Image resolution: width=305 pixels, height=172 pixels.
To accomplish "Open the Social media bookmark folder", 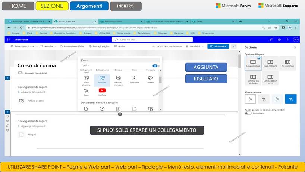I will pos(122,33).
